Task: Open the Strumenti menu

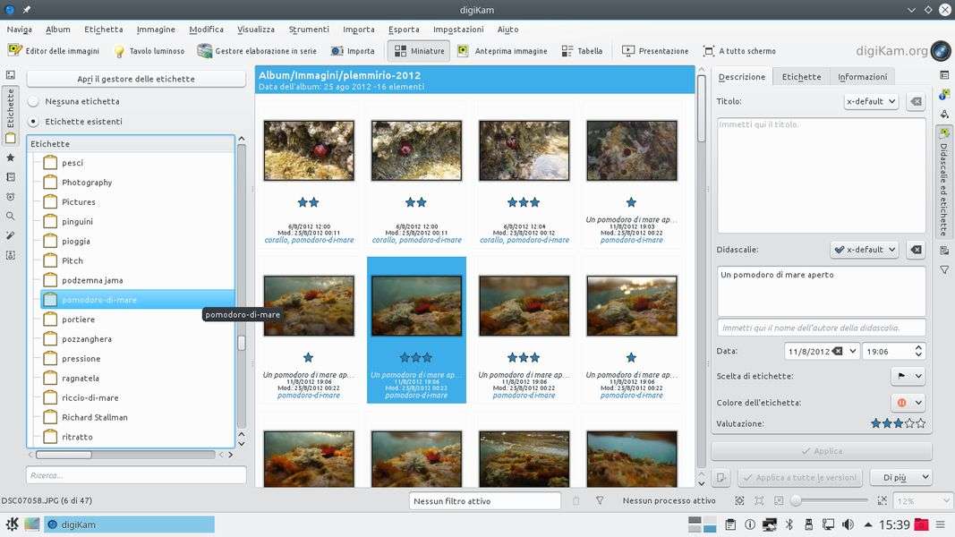Action: click(x=309, y=30)
